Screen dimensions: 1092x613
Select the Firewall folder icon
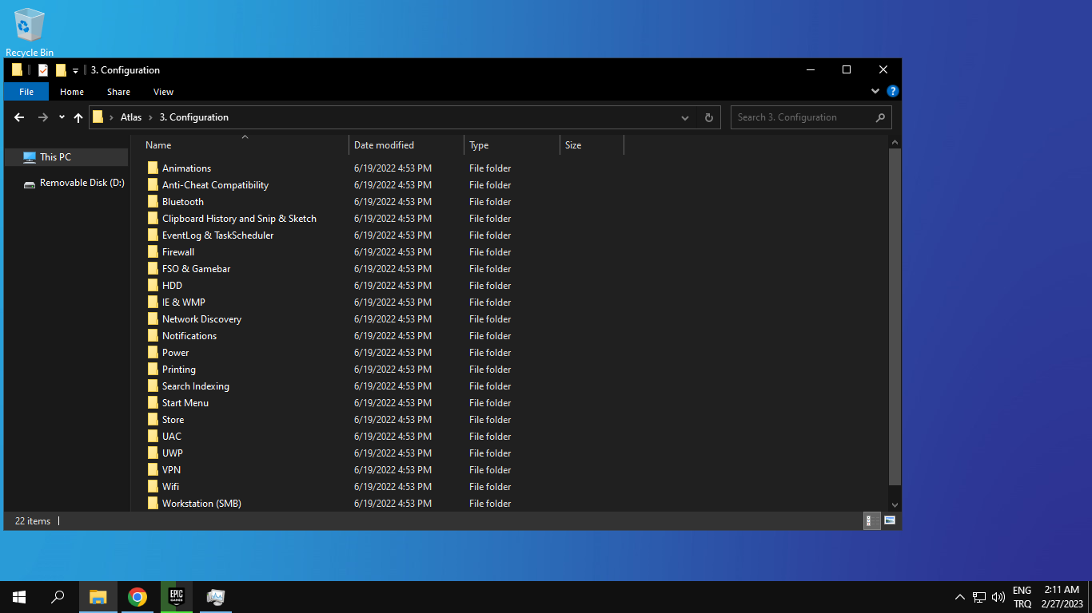coord(153,252)
